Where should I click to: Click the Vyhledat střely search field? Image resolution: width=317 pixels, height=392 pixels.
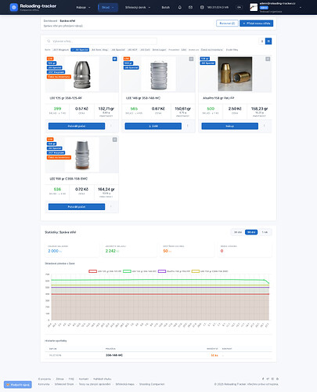(x=101, y=41)
